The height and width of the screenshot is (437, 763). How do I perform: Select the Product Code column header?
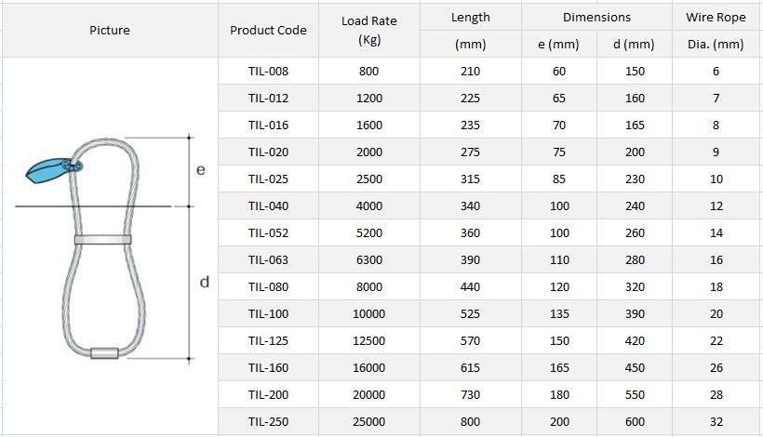click(x=268, y=31)
